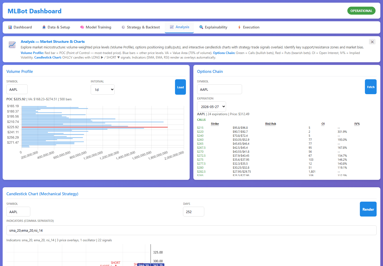Select the $277.5 call strike
Screen dimensions: 383x266
[x=201, y=164]
